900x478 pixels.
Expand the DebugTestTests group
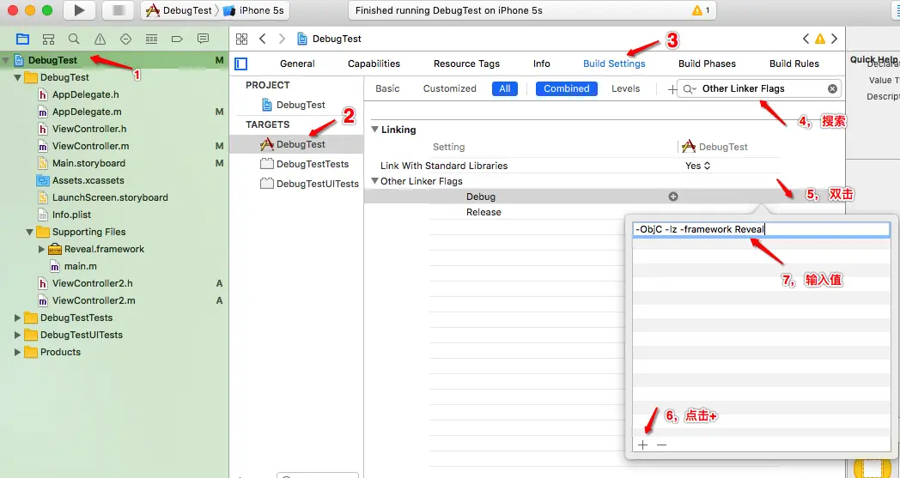(18, 318)
